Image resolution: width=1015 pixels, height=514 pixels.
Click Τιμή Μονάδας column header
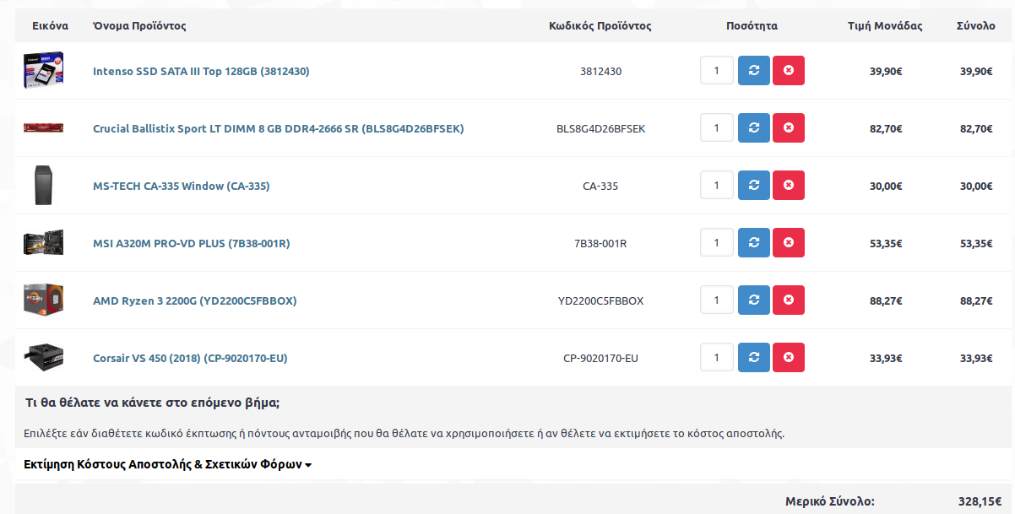coord(885,26)
